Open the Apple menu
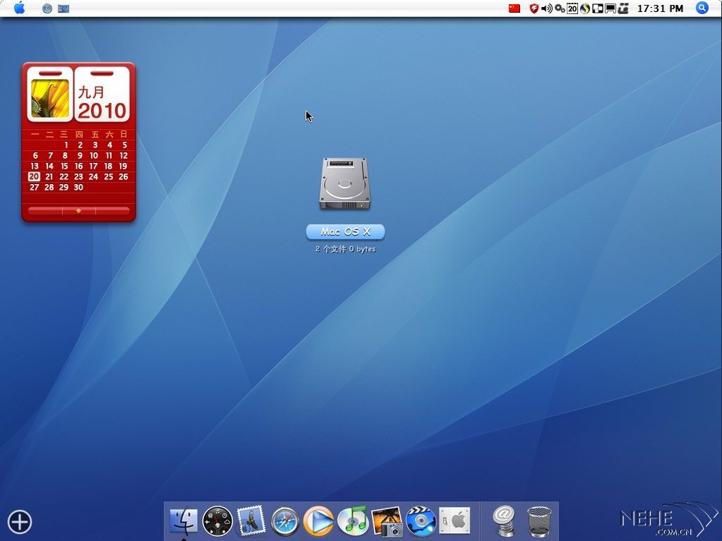This screenshot has width=722, height=541. [19, 8]
